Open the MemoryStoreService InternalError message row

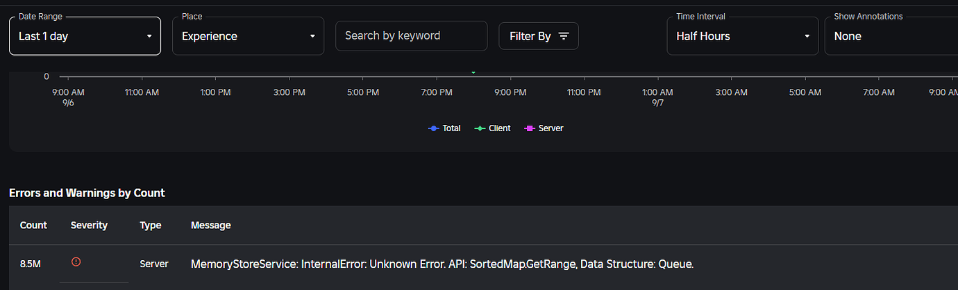coord(442,264)
